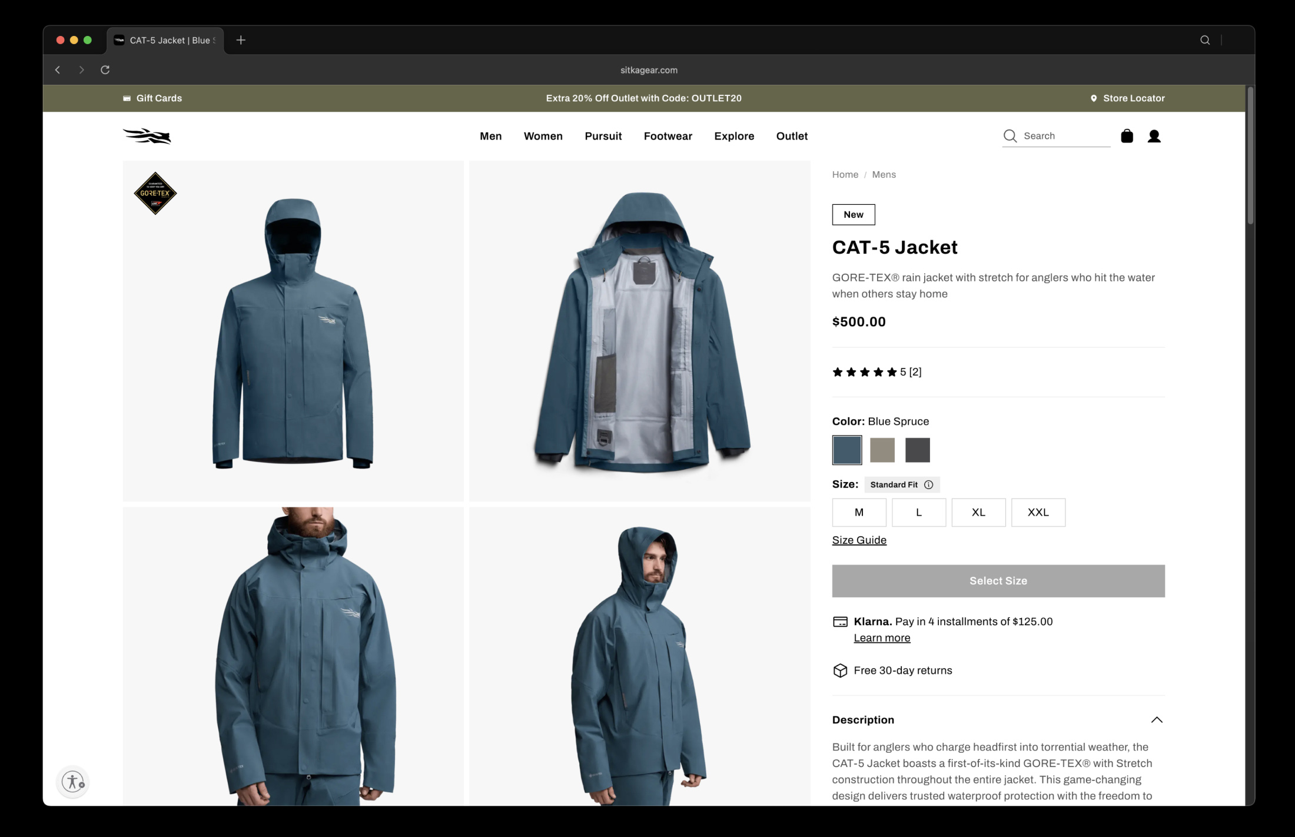Image resolution: width=1295 pixels, height=837 pixels.
Task: Click the Gift Cards icon in top bar
Action: pyautogui.click(x=127, y=98)
